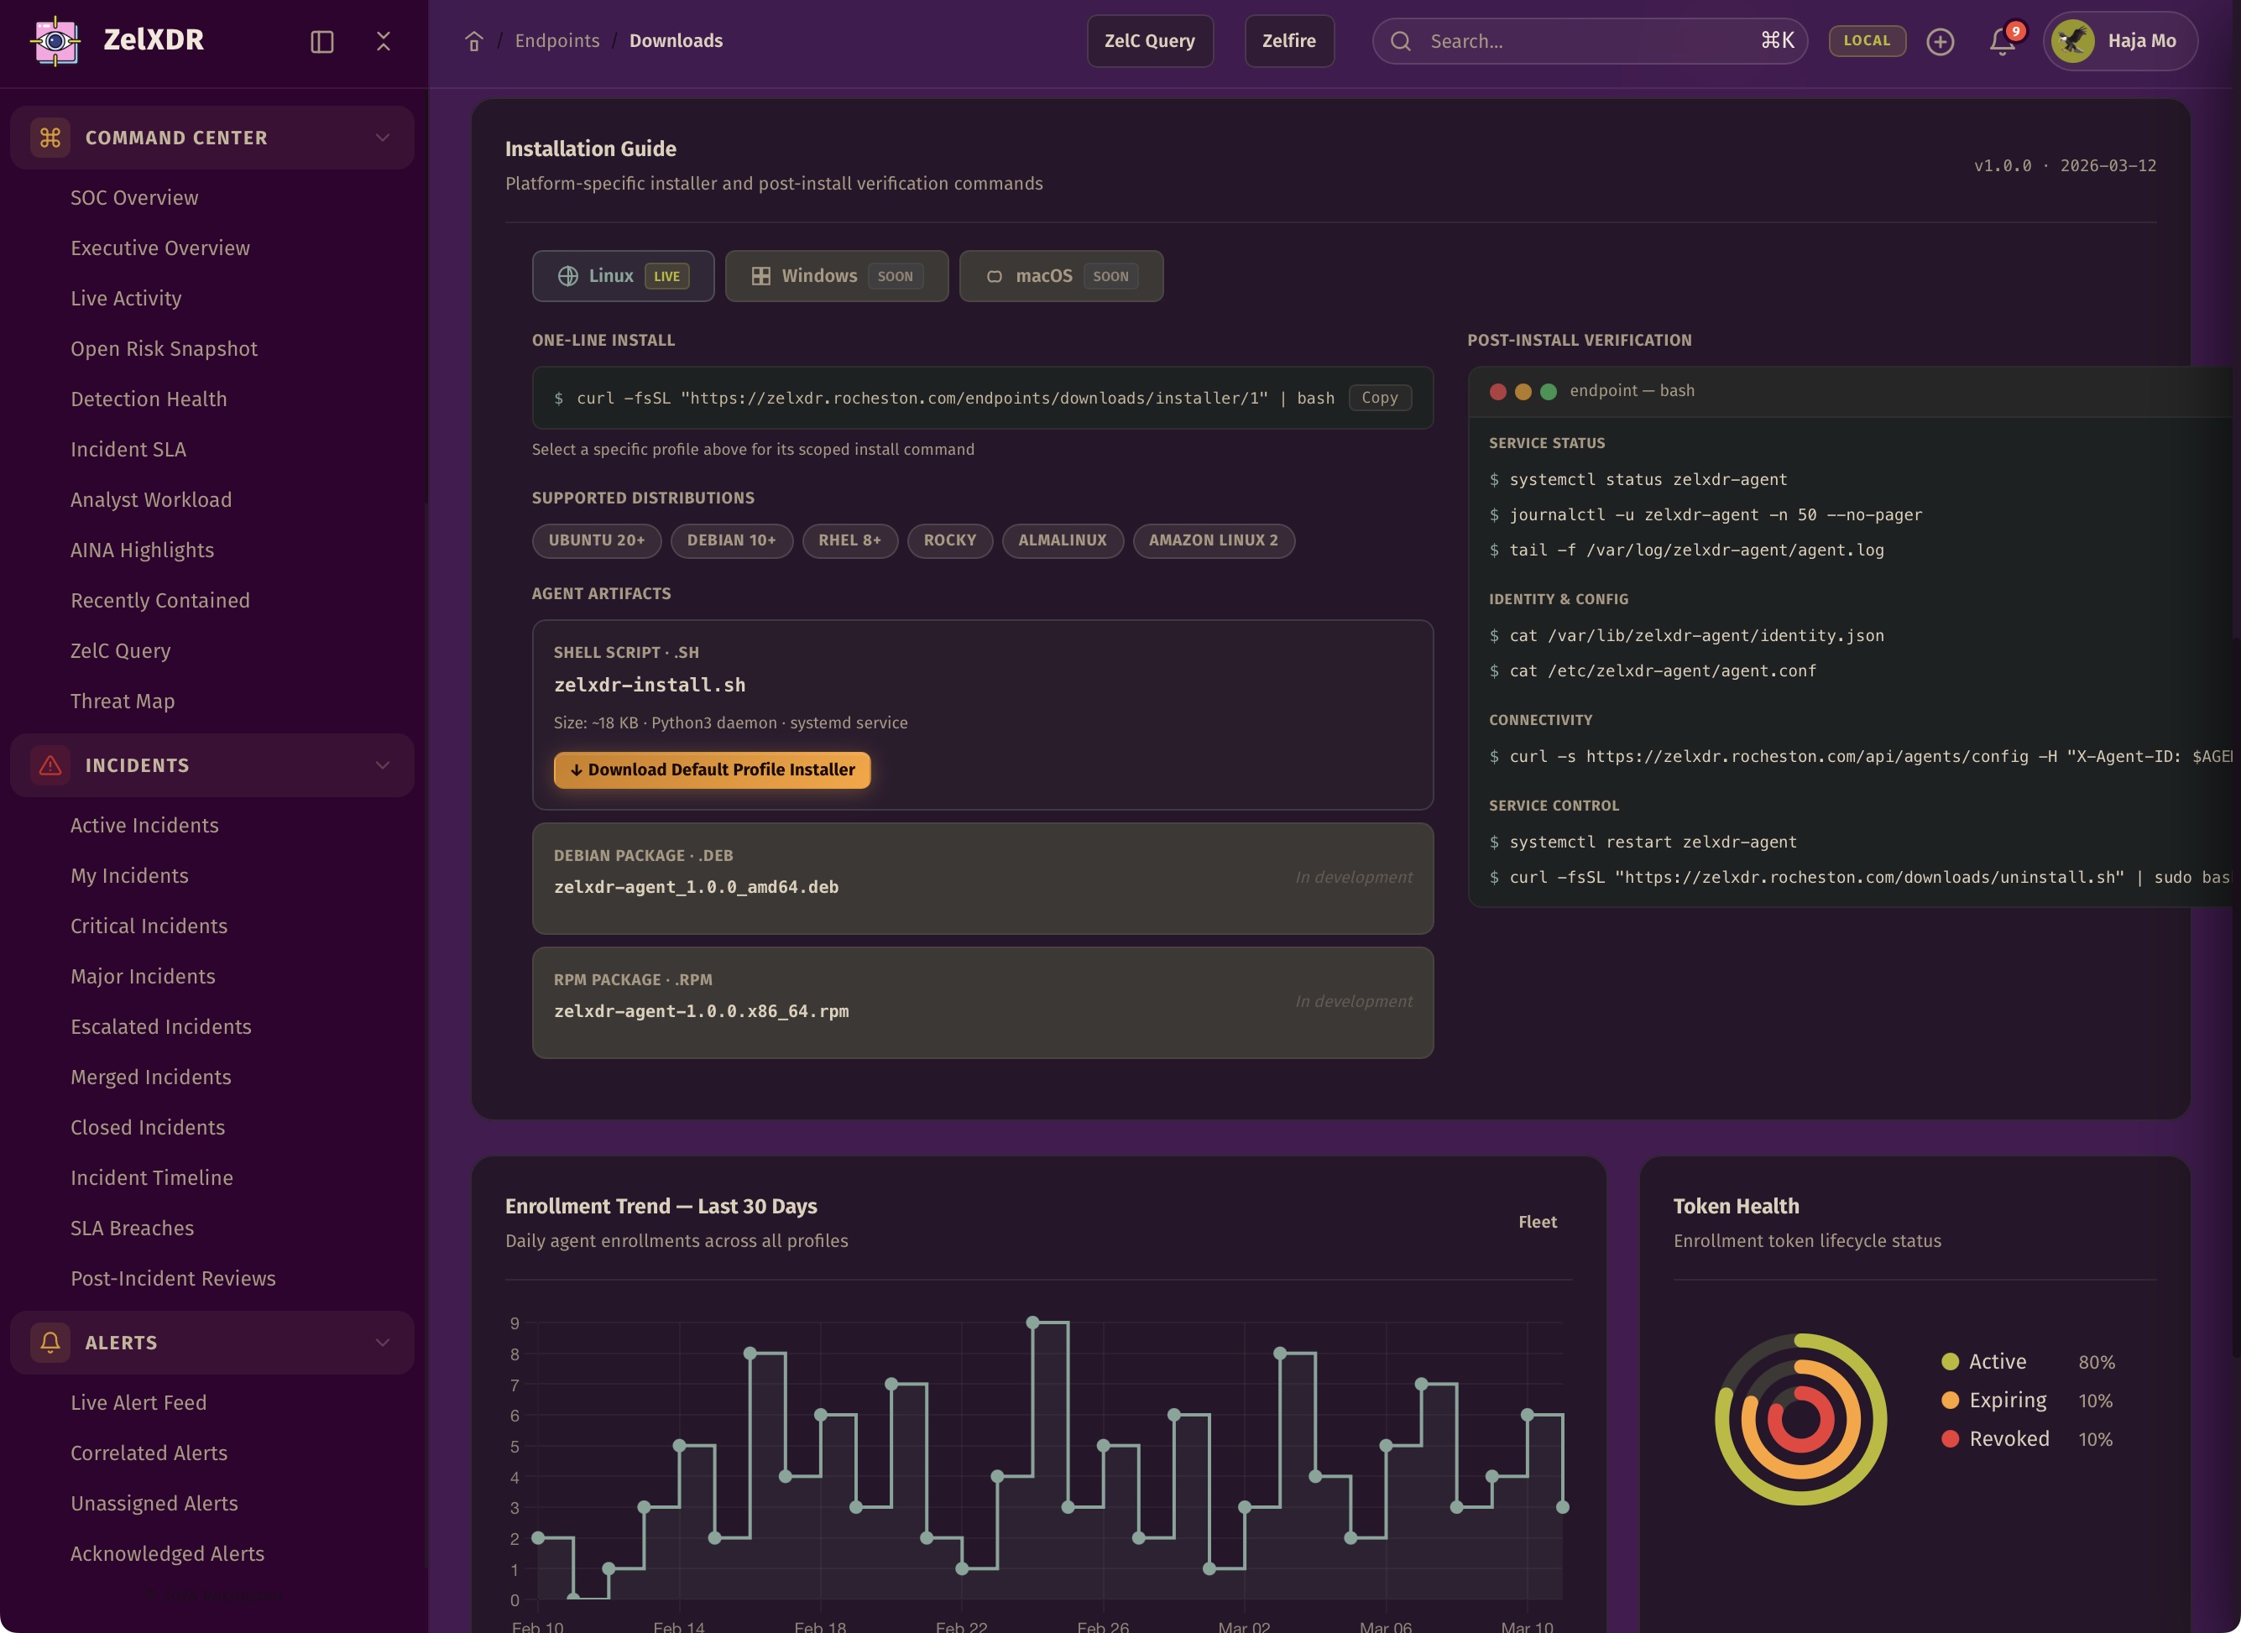Click the plus circle icon in top bar
The height and width of the screenshot is (1633, 2241).
(x=1941, y=41)
